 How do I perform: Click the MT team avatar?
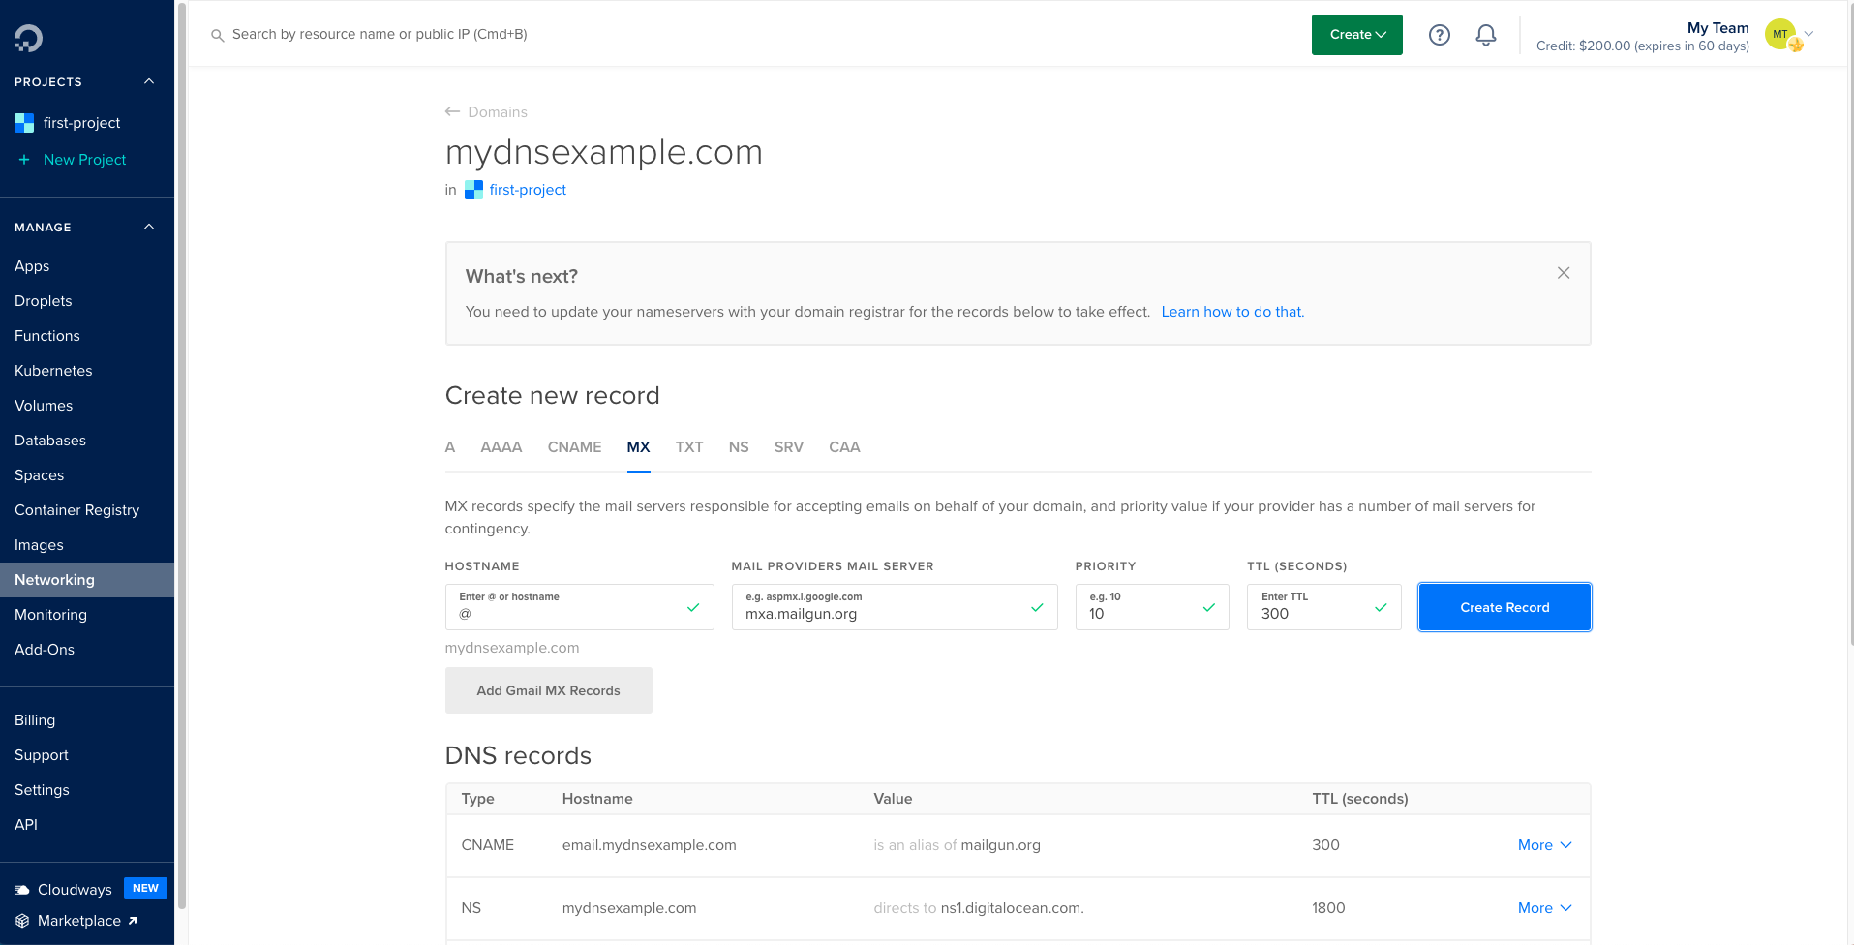pos(1781,35)
